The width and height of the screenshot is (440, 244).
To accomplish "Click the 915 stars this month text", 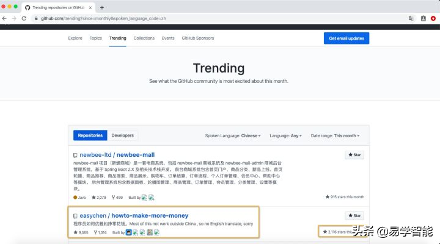I will (345, 197).
